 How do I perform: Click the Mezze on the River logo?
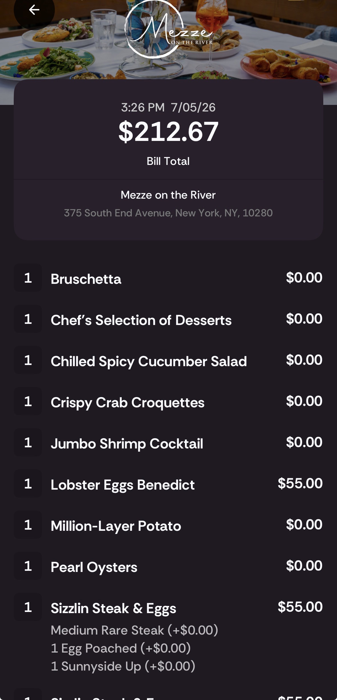(168, 29)
